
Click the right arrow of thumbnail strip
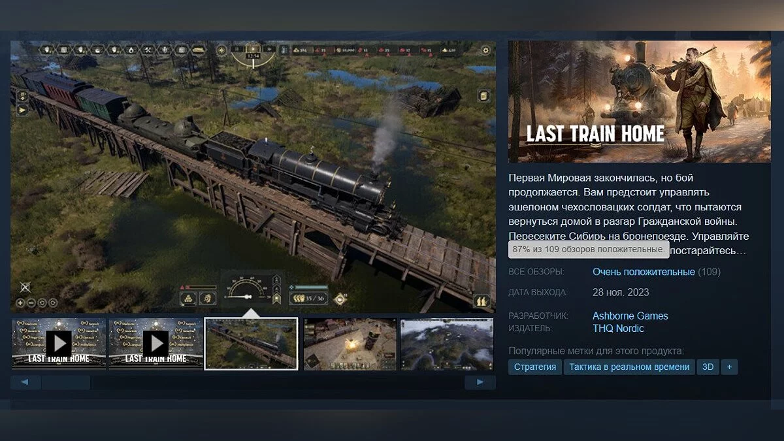click(x=480, y=382)
